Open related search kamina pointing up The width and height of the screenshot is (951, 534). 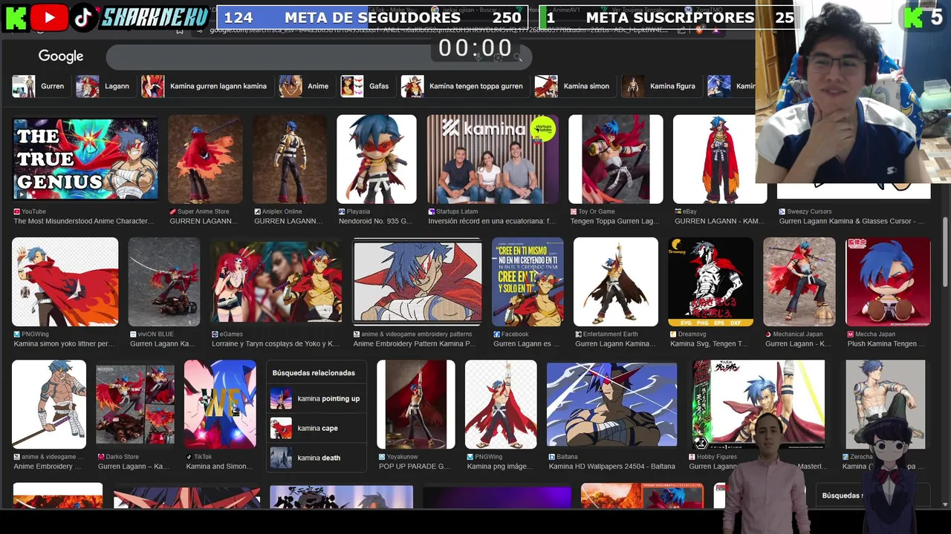(x=317, y=398)
